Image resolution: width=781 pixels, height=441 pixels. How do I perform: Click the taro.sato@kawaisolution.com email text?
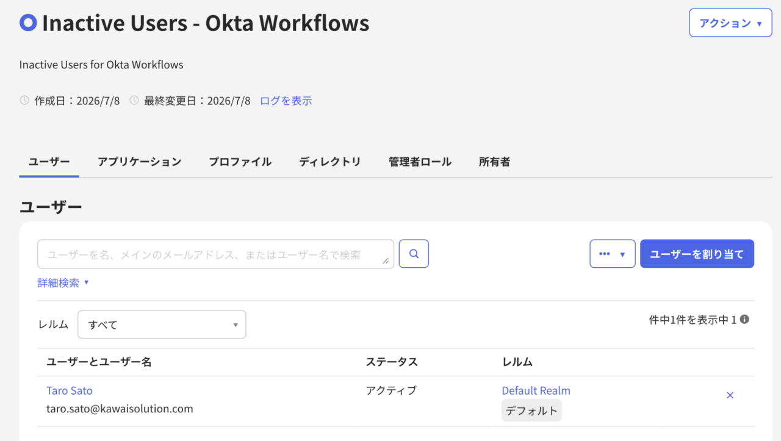click(120, 409)
